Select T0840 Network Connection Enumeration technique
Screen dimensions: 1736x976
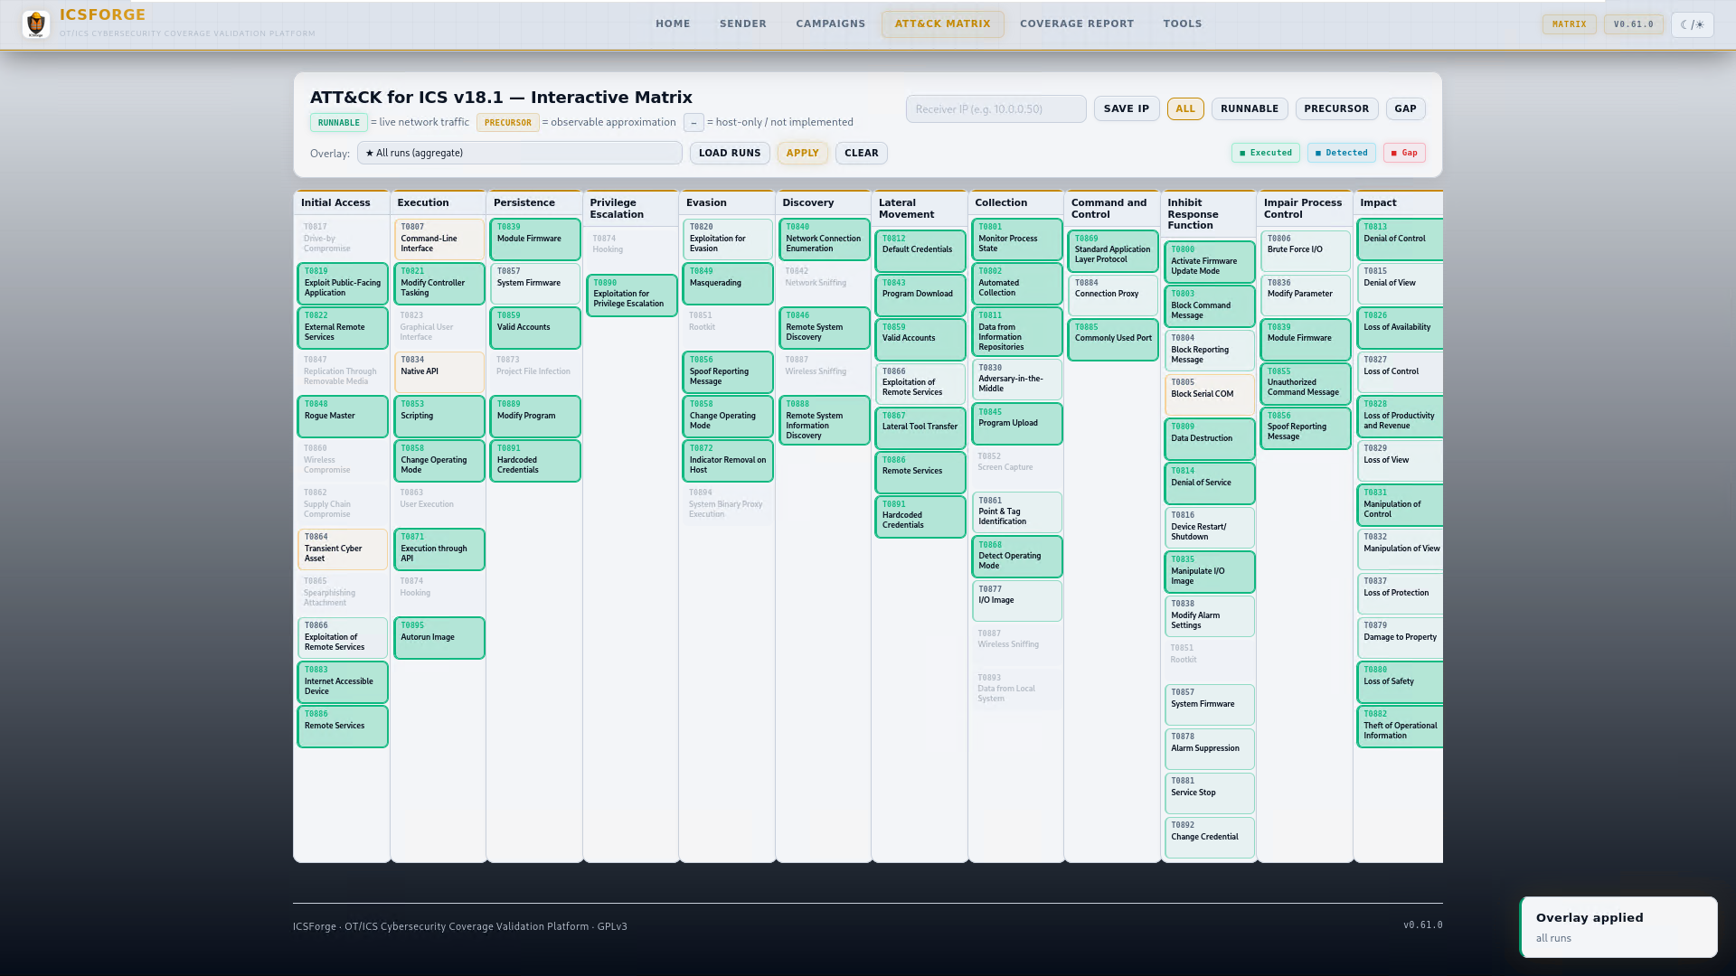point(823,239)
